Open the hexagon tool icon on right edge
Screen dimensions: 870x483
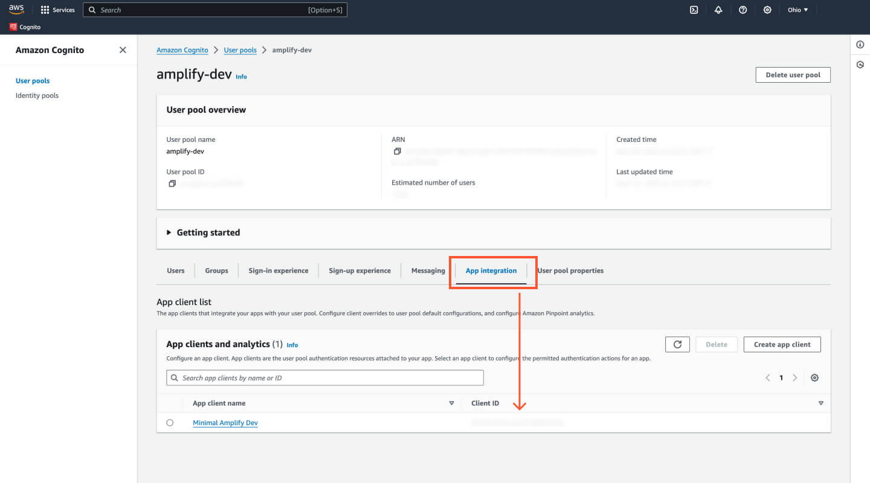coord(860,65)
